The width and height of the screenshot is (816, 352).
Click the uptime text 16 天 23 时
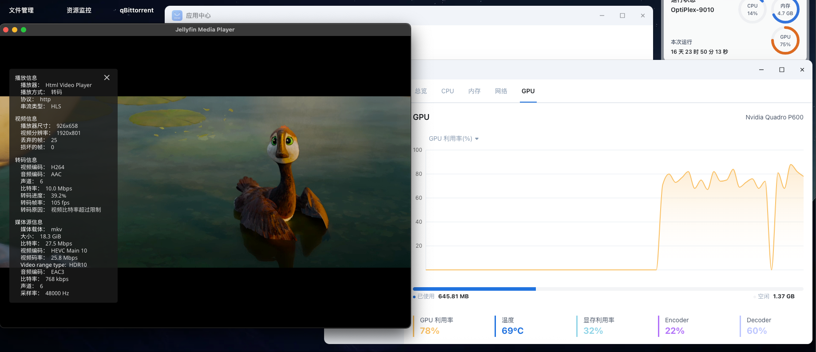click(x=699, y=52)
